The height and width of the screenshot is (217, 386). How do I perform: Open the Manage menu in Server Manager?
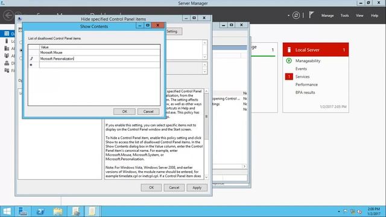(327, 16)
